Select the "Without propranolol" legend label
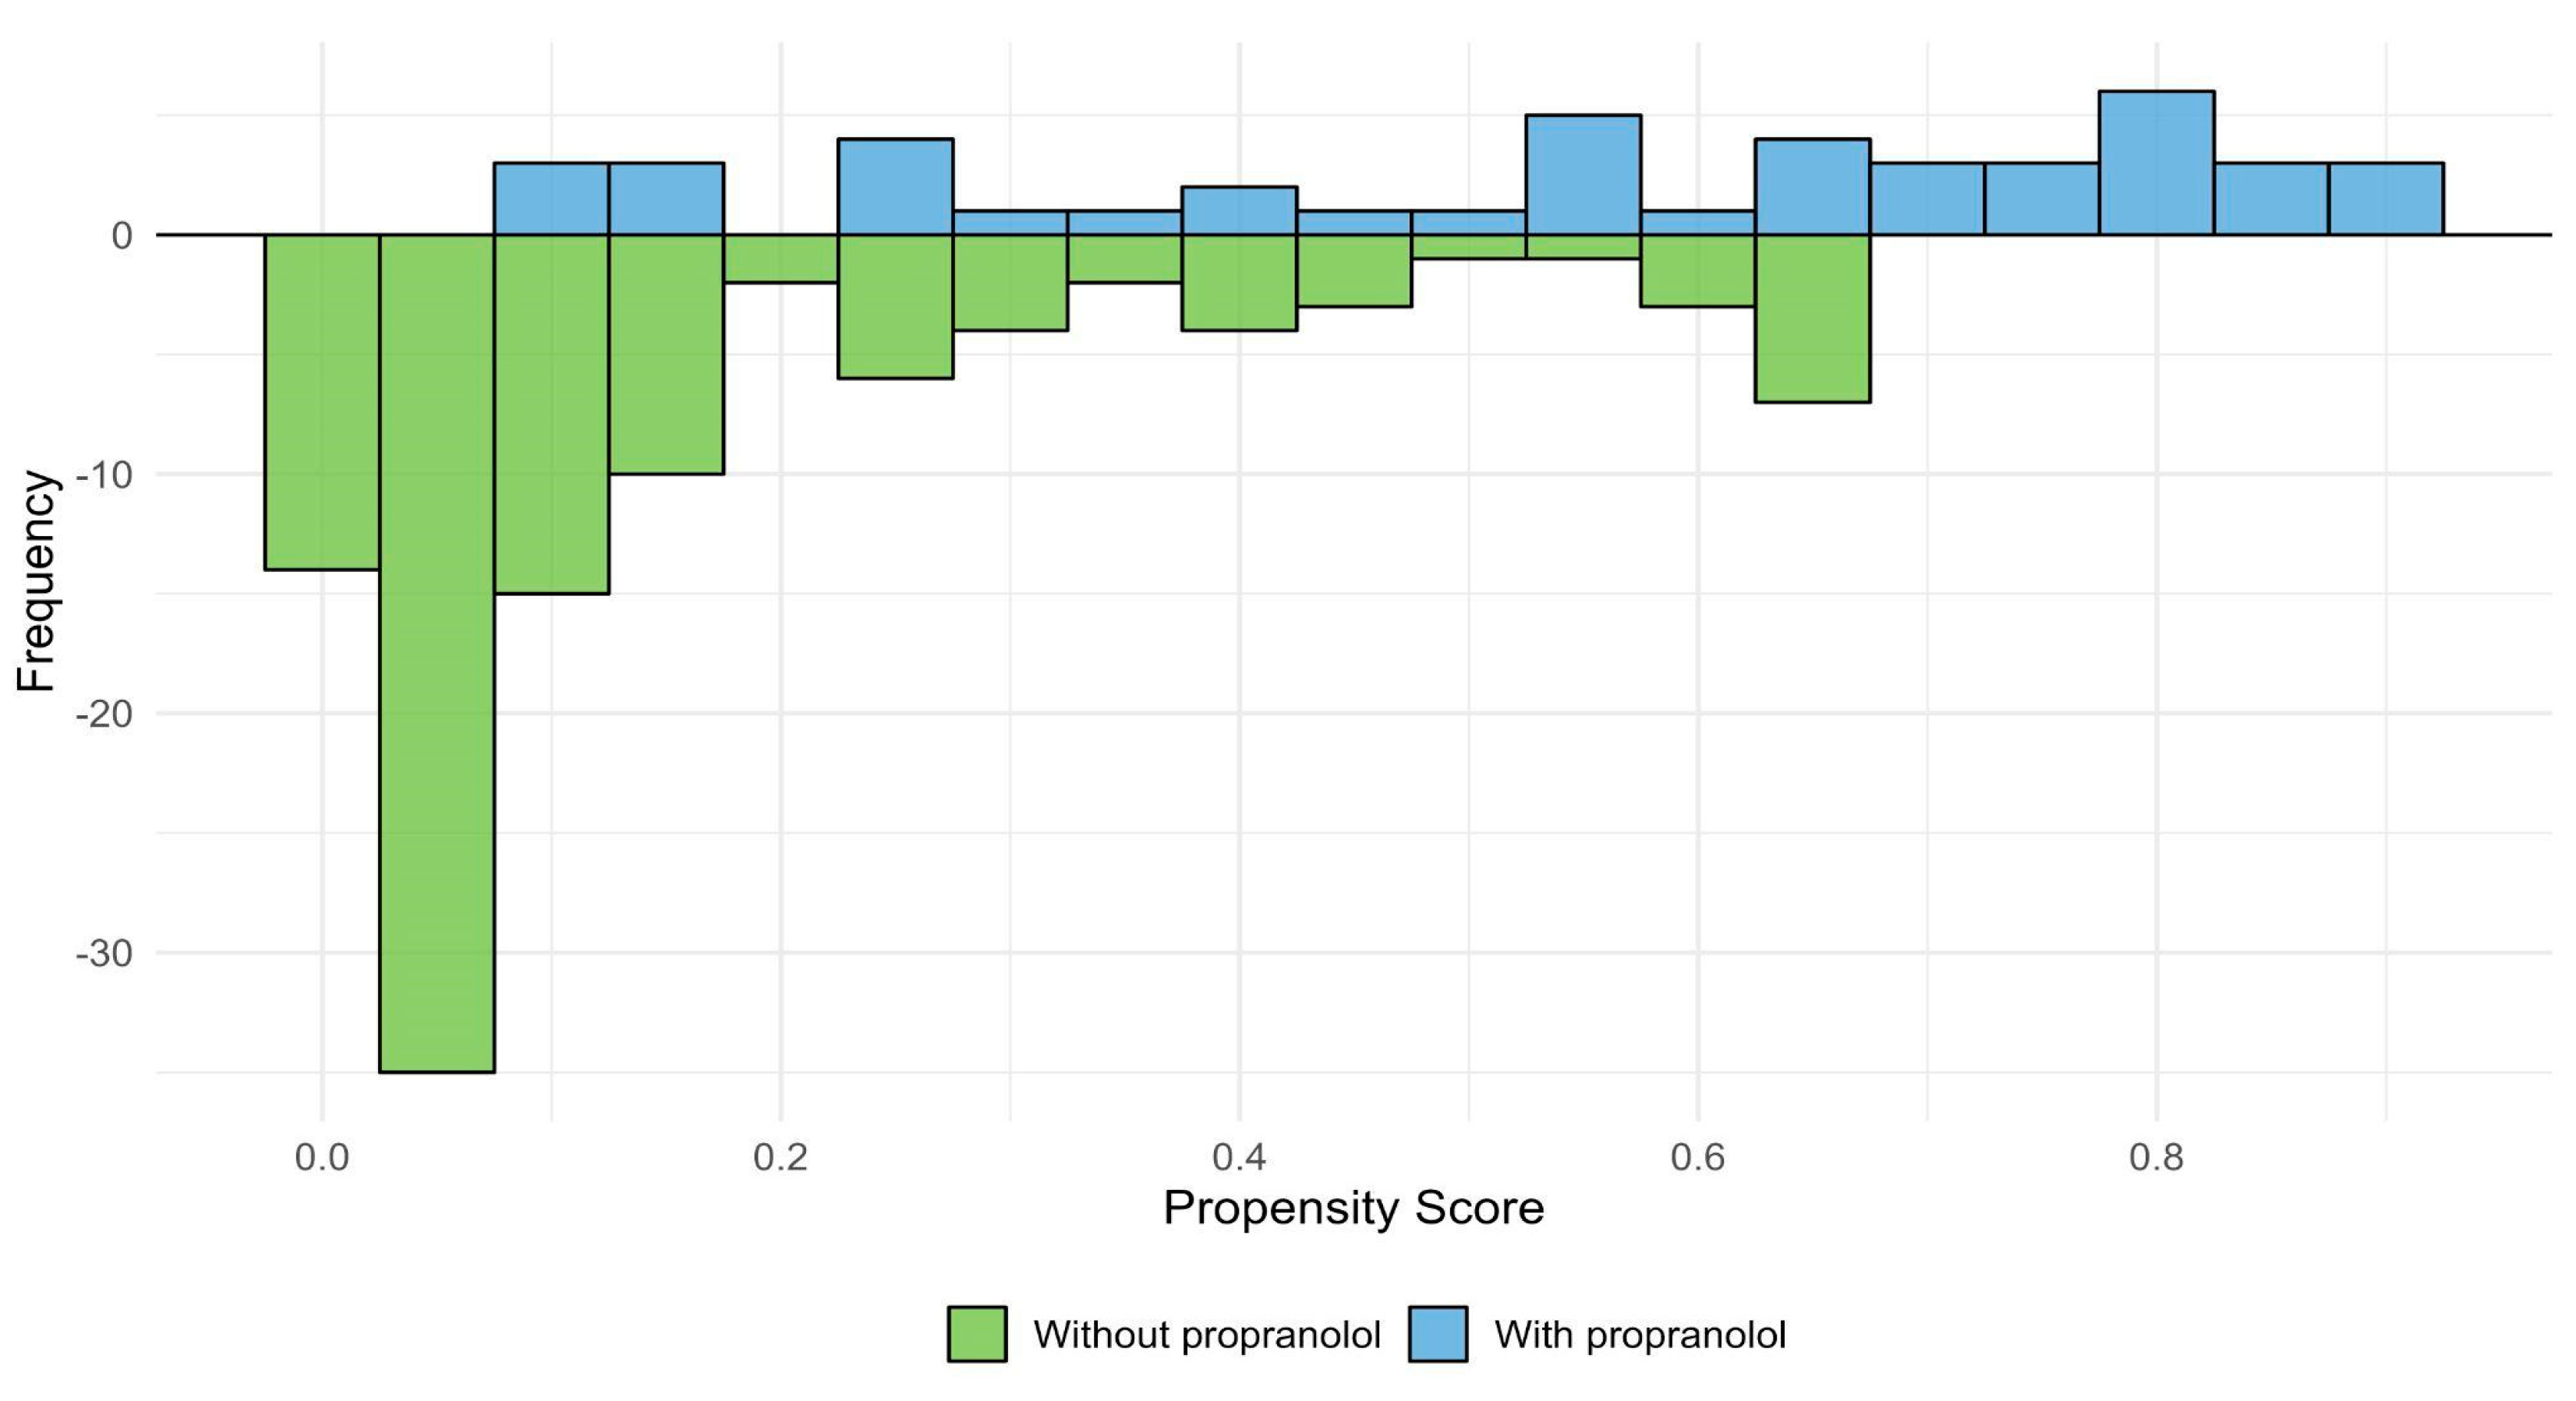The width and height of the screenshot is (2576, 1401). [1206, 1335]
